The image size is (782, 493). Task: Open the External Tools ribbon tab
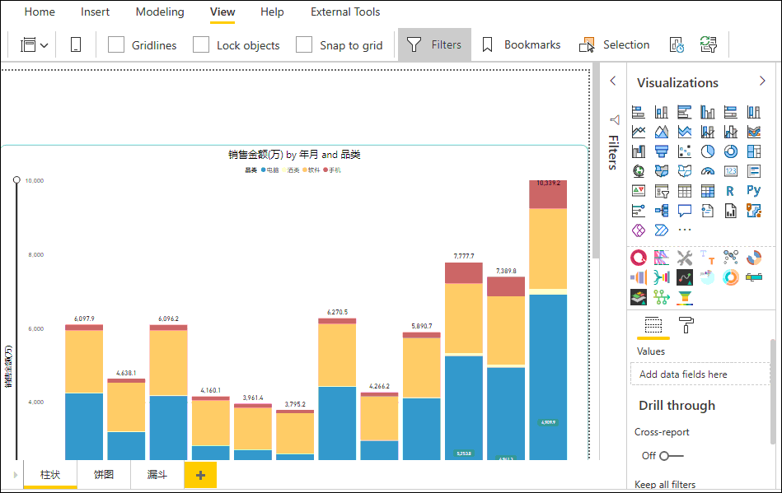click(345, 12)
